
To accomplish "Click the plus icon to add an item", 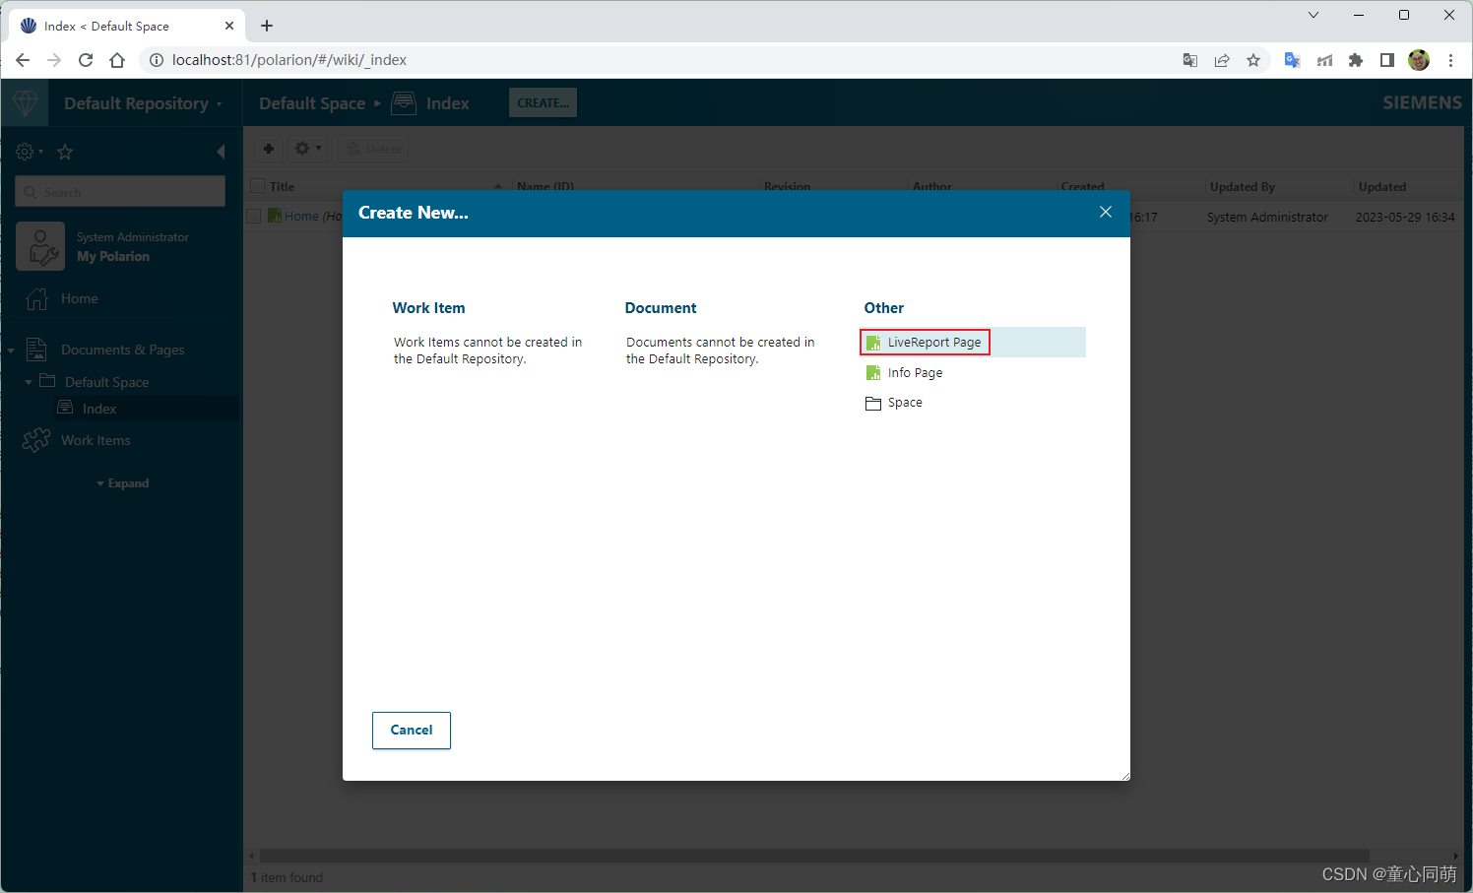I will coord(269,148).
